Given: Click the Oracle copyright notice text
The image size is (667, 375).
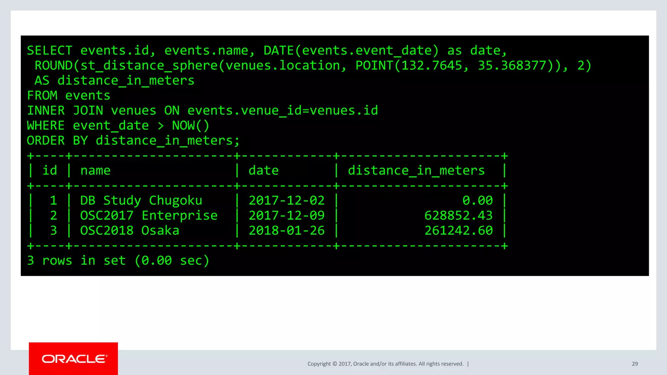Looking at the screenshot, I should point(385,364).
